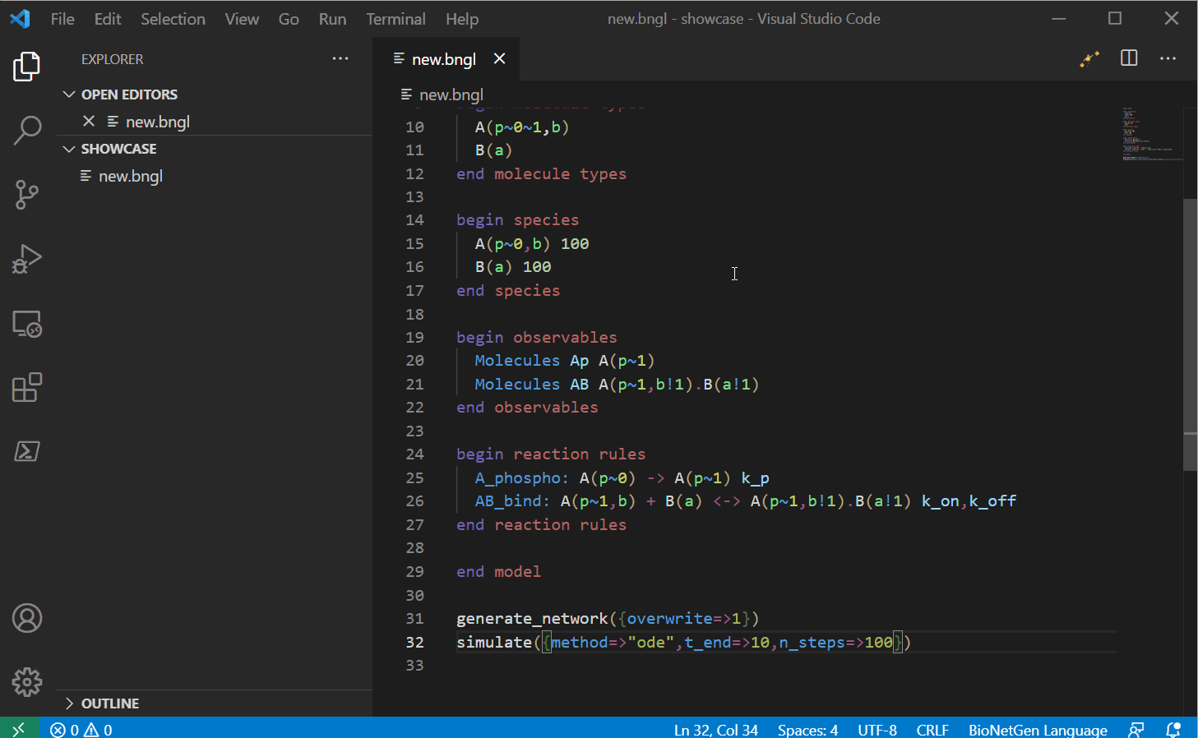Click the code minimap preview
Image resolution: width=1198 pixels, height=738 pixels.
[1152, 134]
